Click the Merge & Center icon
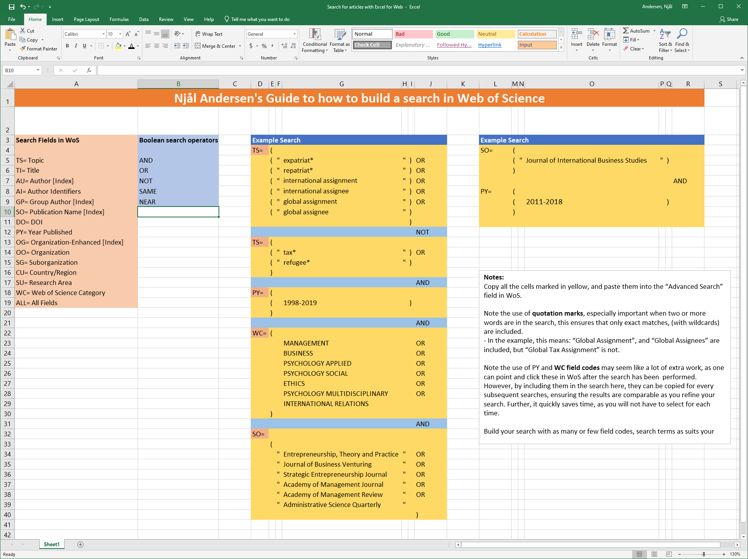 click(x=198, y=46)
